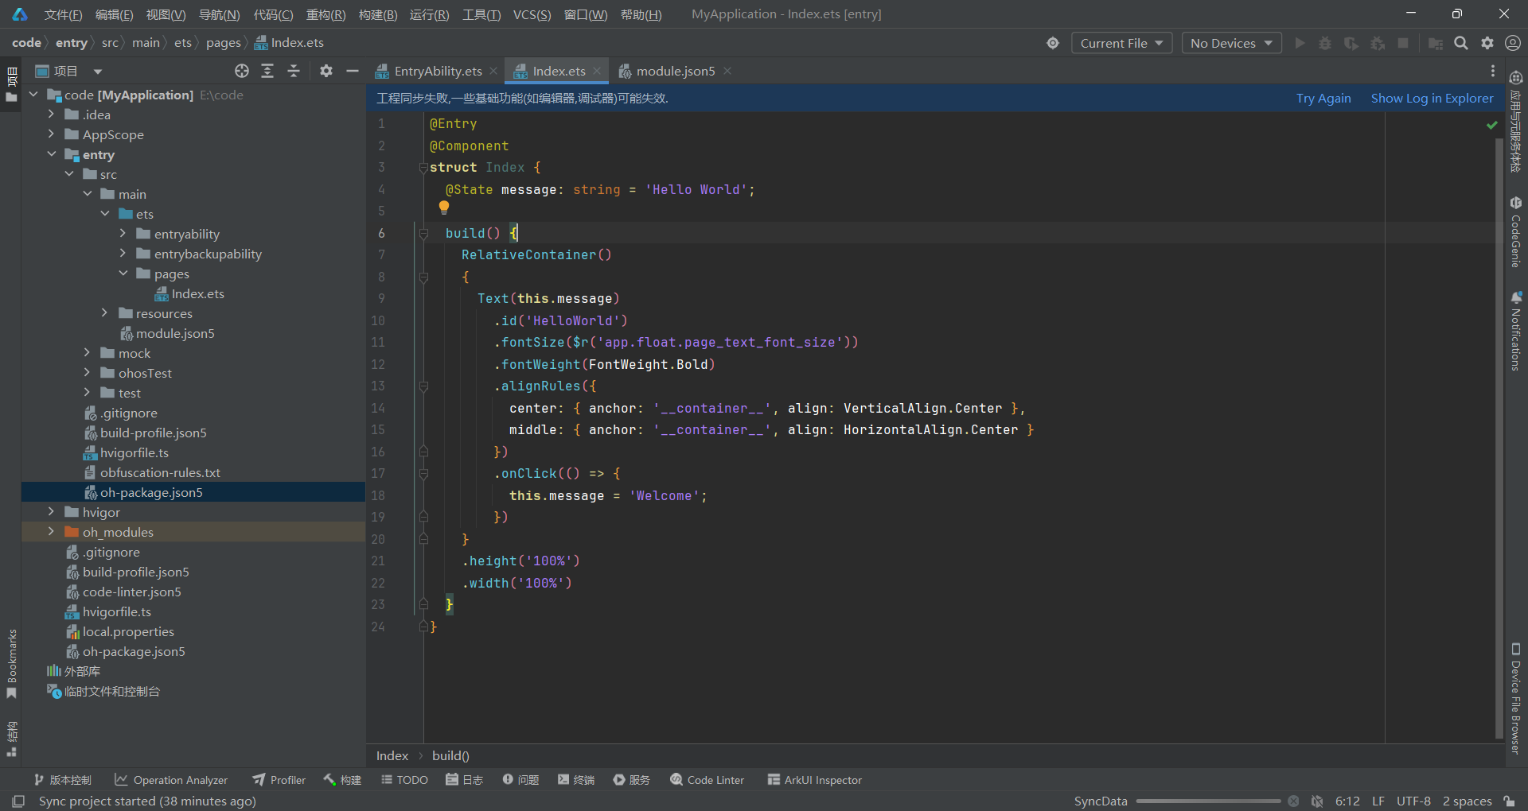The height and width of the screenshot is (811, 1528).
Task: Click SyncData progress bar
Action: (x=1208, y=801)
